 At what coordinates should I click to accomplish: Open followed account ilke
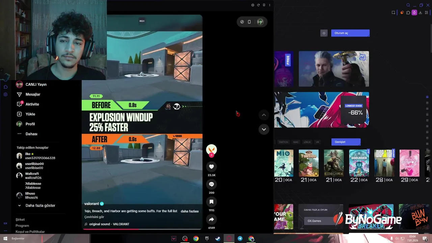36,156
